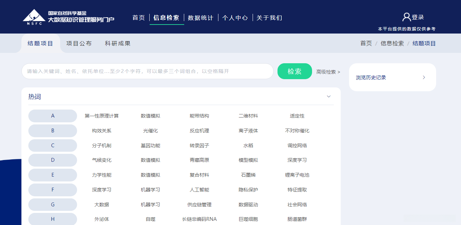Click hot word 社会网络
The image size is (461, 225).
point(297,205)
